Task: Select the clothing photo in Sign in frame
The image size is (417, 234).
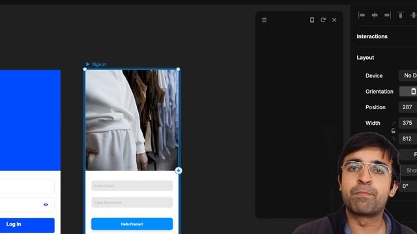Action: pos(132,120)
